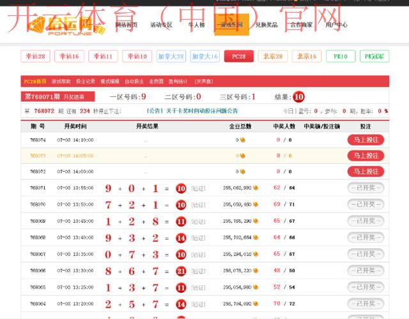This screenshot has width=409, height=319.
Task: Click the 金豆总数 column header
Action: click(x=240, y=126)
